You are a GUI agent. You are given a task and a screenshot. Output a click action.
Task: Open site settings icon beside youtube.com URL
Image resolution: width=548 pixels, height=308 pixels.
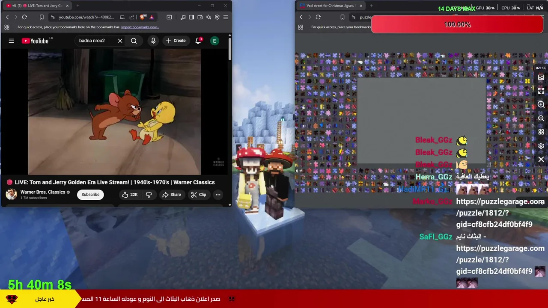point(53,17)
